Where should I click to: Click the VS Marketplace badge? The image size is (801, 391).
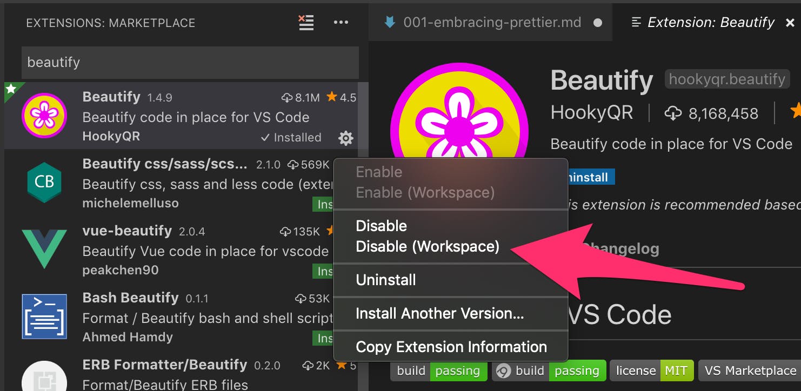[x=750, y=371]
